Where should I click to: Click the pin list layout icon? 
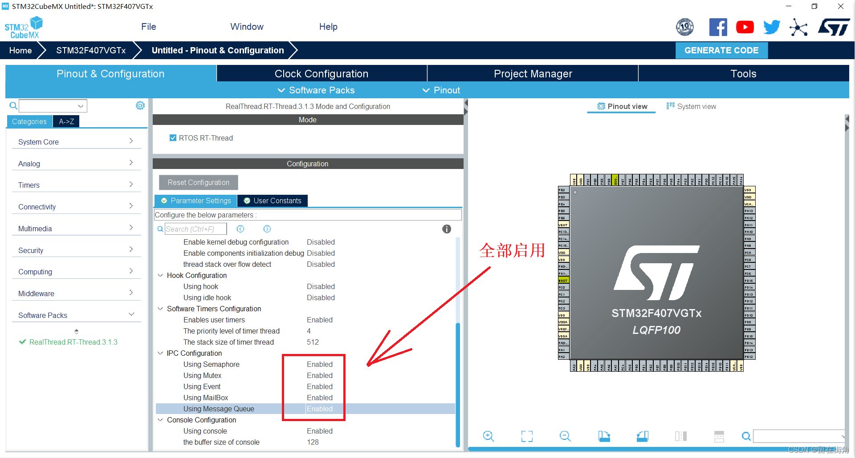coord(719,436)
